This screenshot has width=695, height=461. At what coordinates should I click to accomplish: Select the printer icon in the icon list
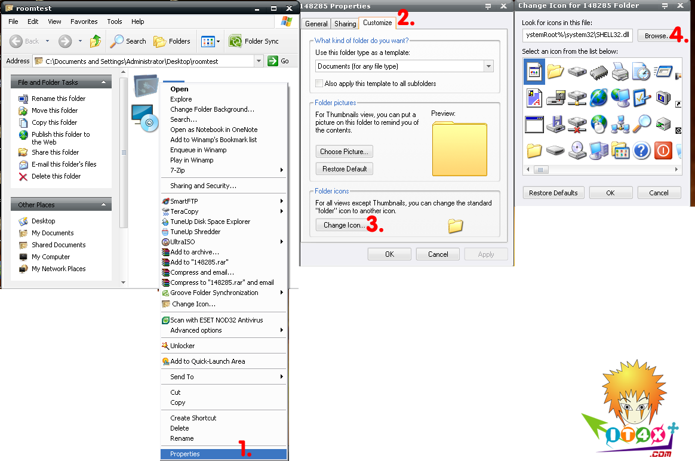click(x=620, y=72)
